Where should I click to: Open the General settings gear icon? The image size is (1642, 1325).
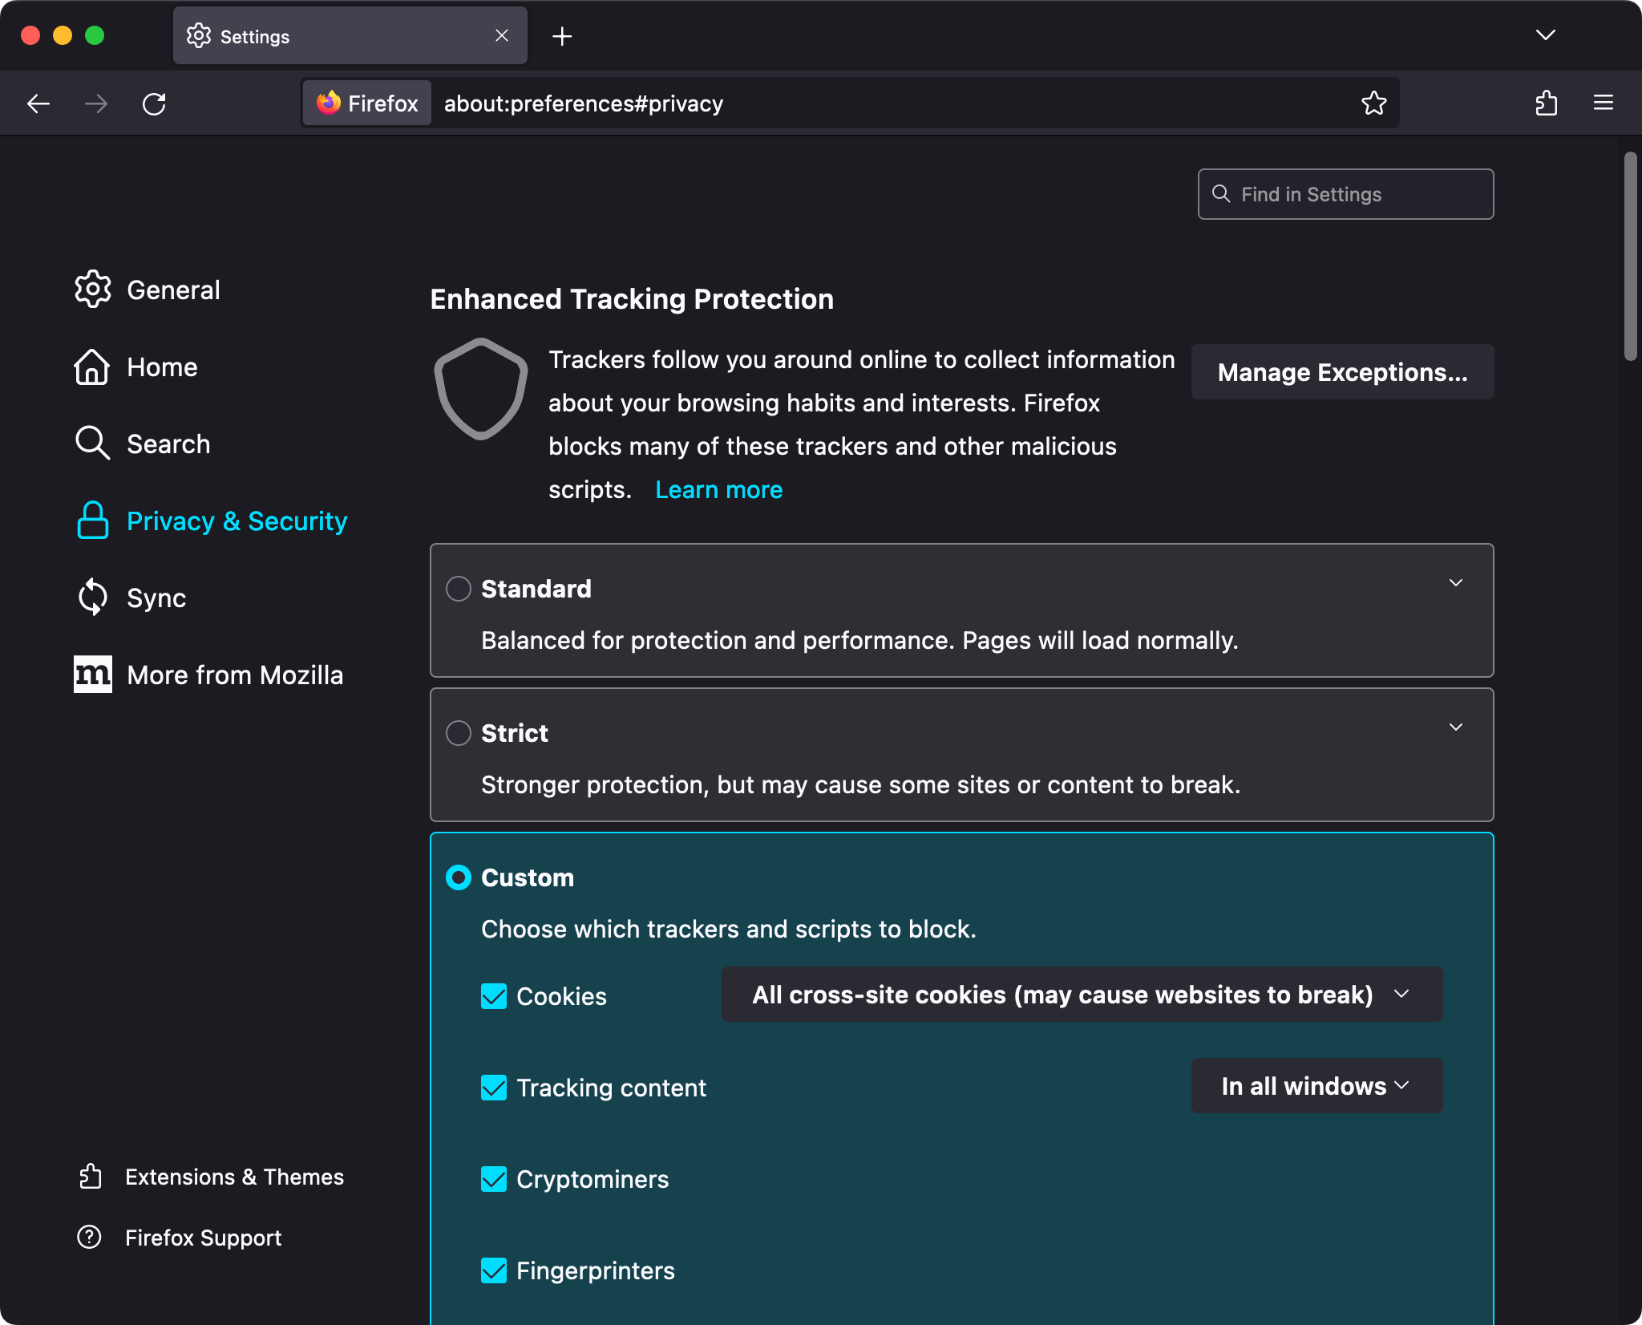[x=92, y=290]
